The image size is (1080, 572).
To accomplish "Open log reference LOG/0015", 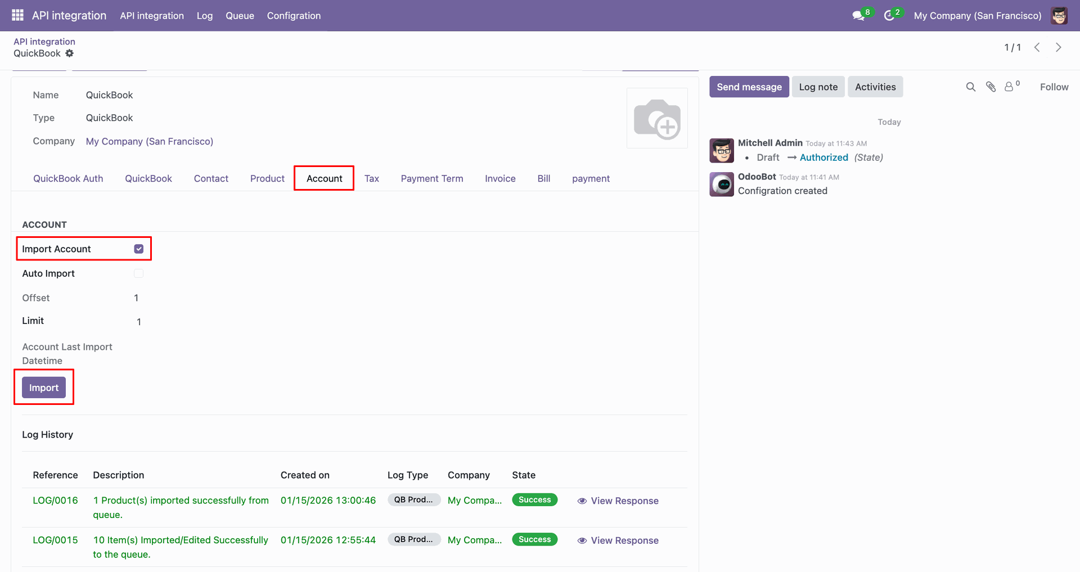I will point(55,540).
